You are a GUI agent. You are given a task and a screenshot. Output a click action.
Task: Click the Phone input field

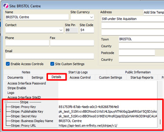coord(27,43)
